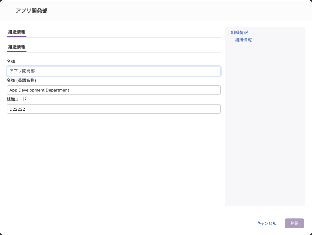Click the 組織コード label text

(17, 99)
